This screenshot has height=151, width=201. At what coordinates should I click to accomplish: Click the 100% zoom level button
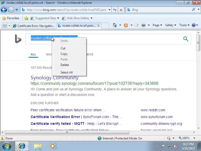click(184, 138)
